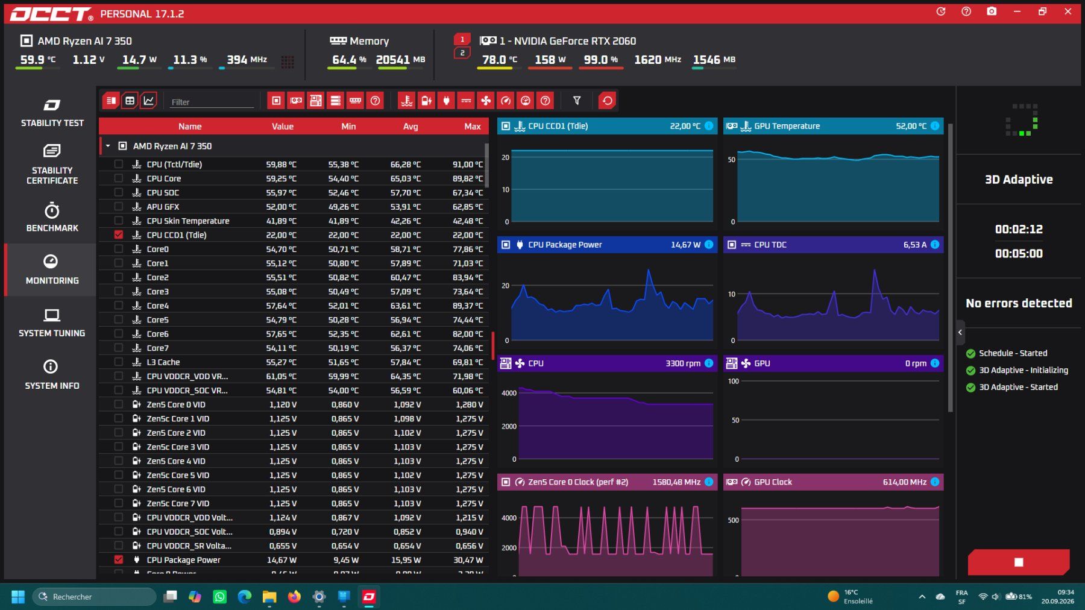This screenshot has height=610, width=1085.
Task: Uncheck the CPU CCD1 (Tdie) sensor box
Action: point(119,235)
